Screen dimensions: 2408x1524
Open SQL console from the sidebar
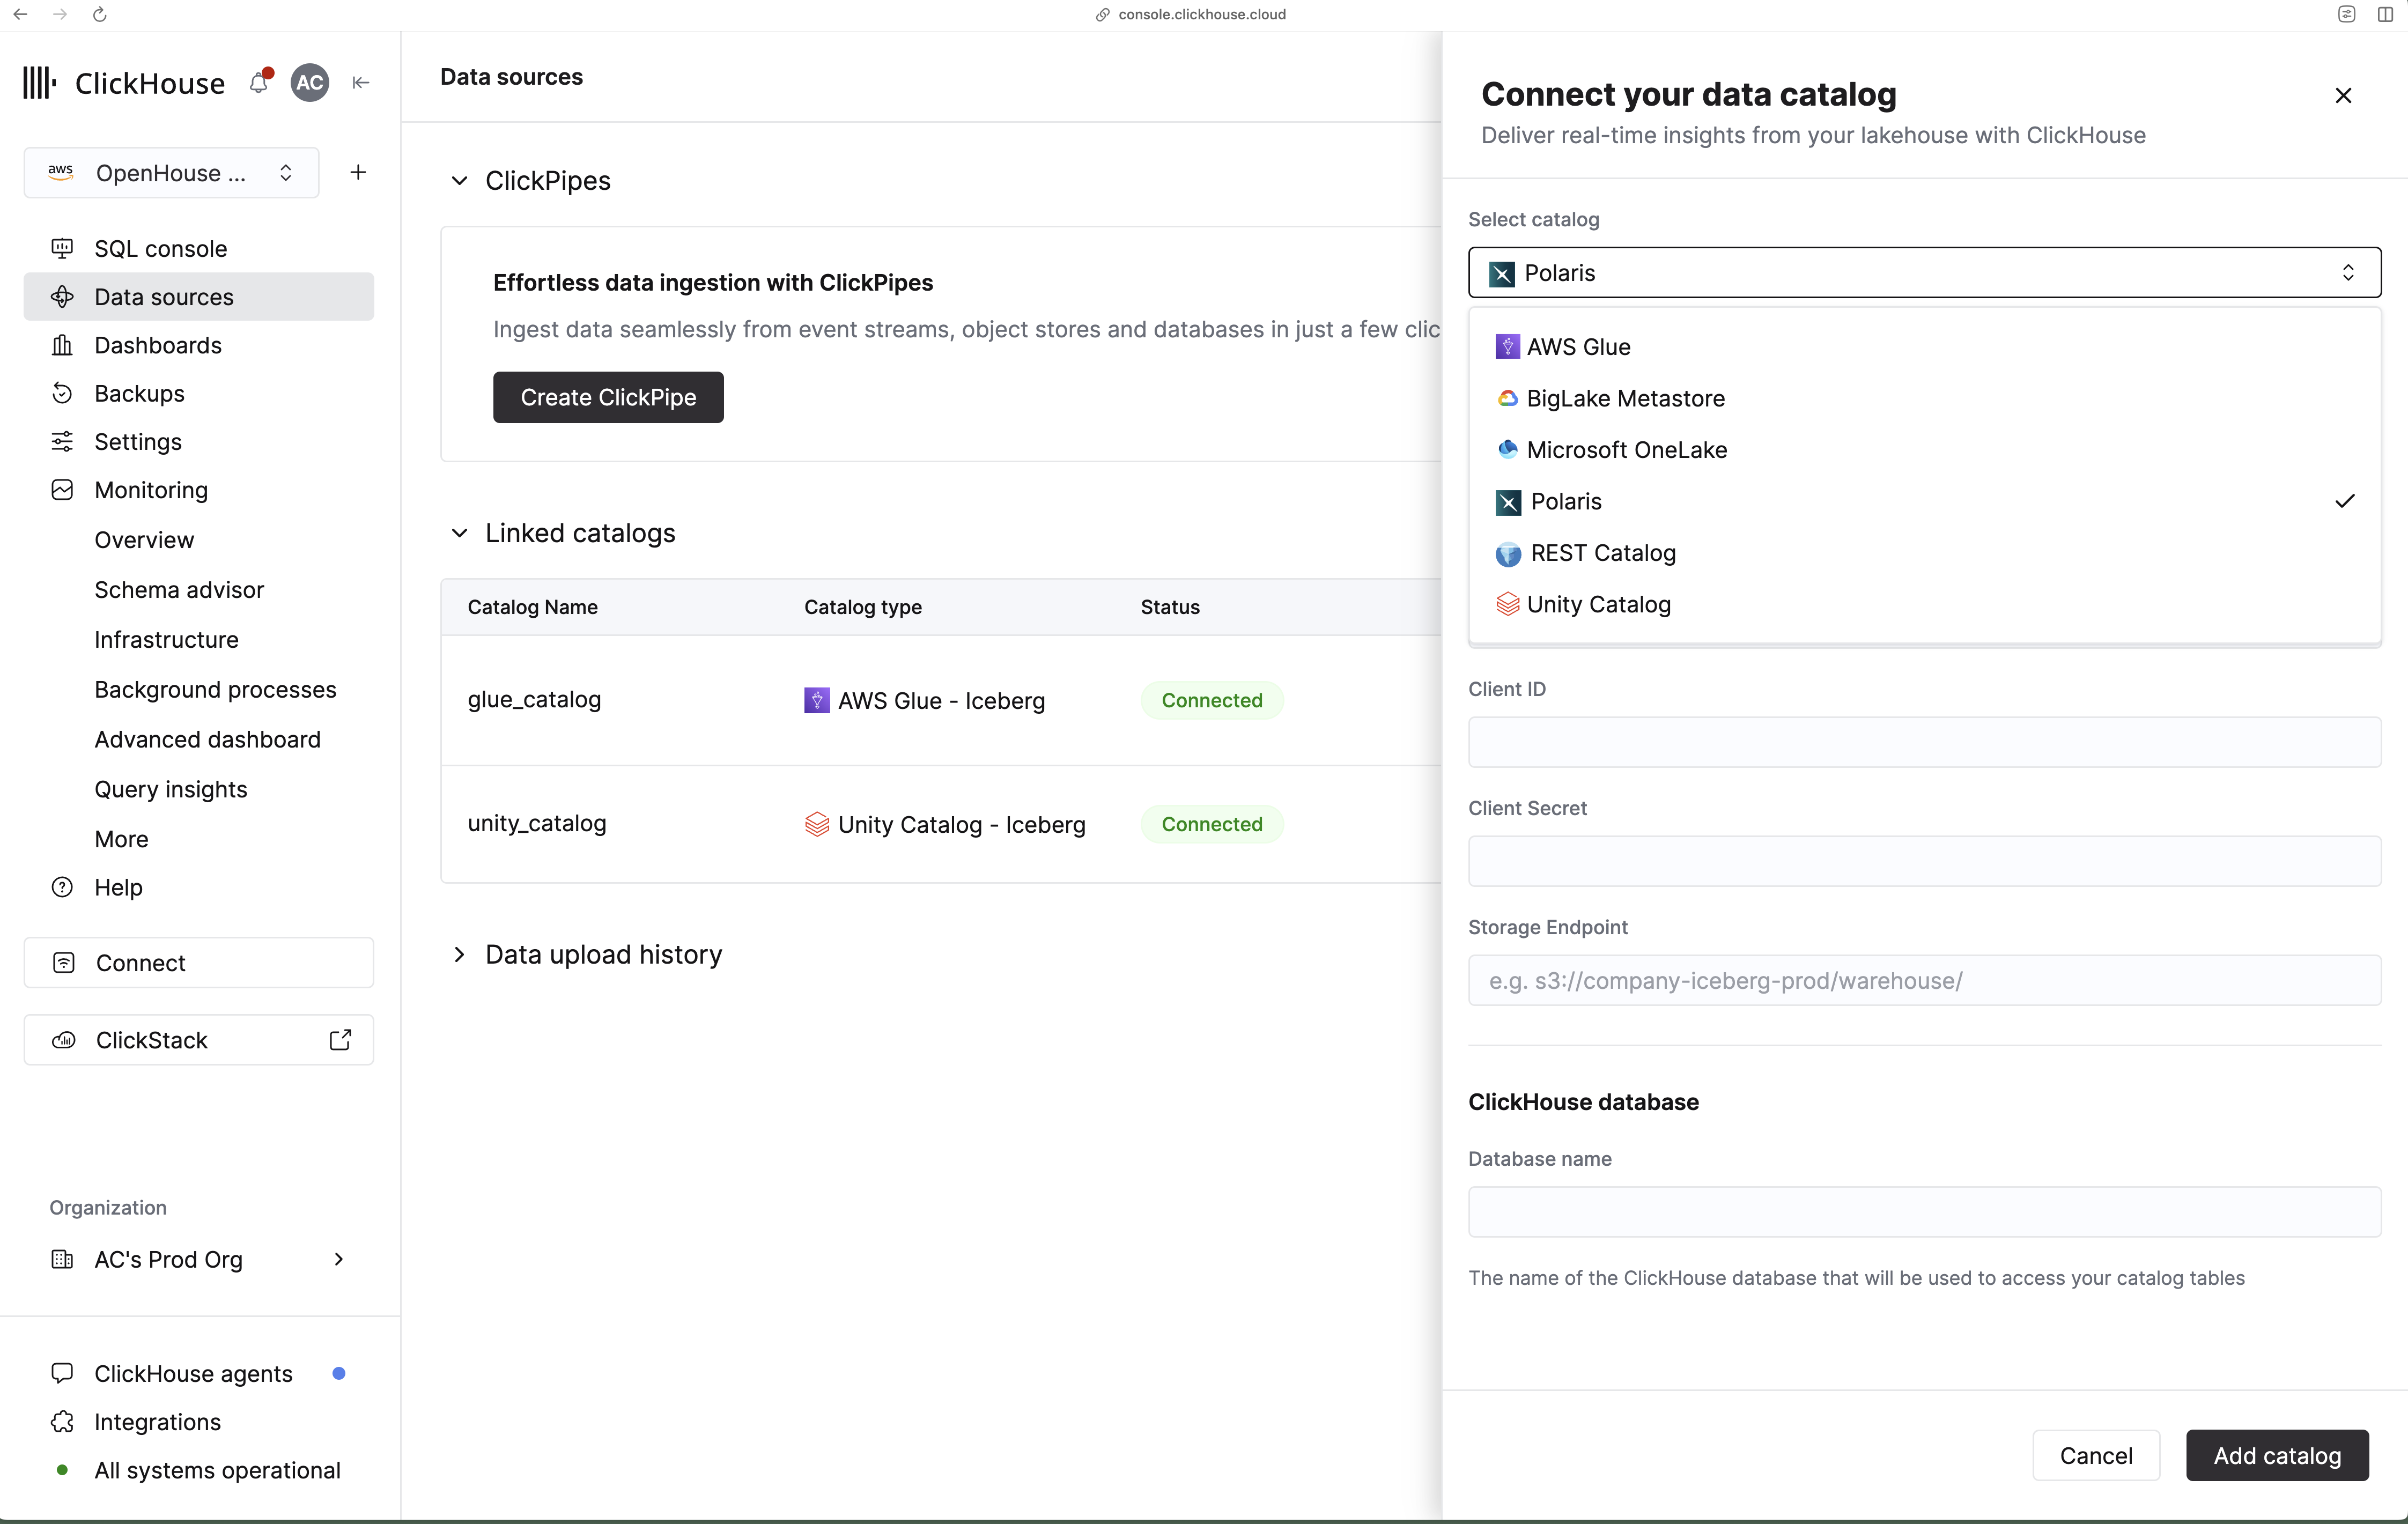199,249
